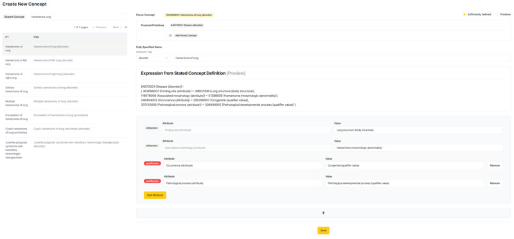The height and width of the screenshot is (239, 514).
Task: Select the Hamartoma of lung (disorder) result row
Action: click(65, 49)
